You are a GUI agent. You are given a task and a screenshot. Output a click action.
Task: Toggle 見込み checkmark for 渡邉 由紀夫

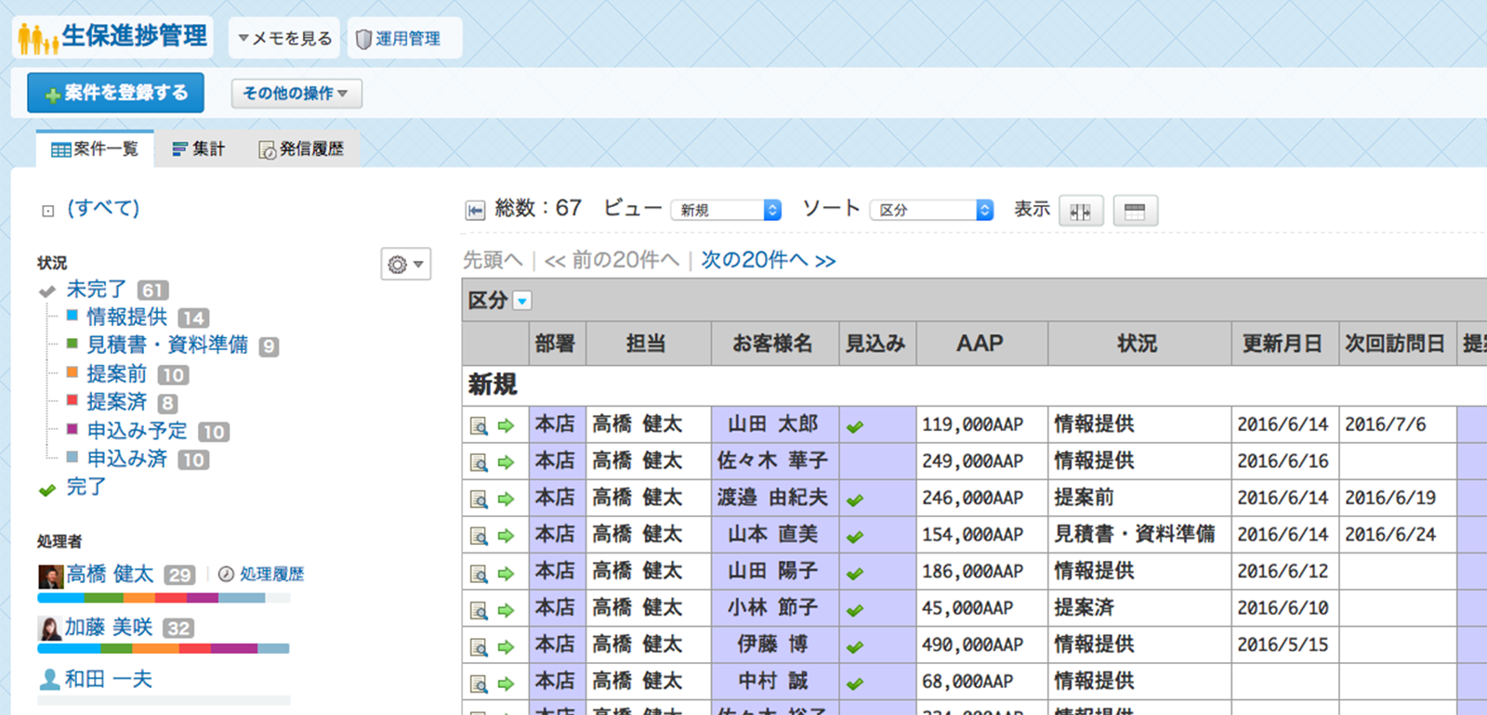855,500
